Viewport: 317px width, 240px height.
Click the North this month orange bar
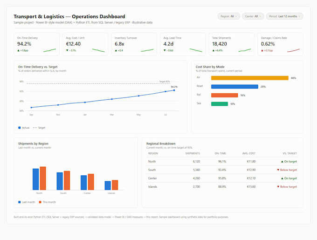[43, 178]
